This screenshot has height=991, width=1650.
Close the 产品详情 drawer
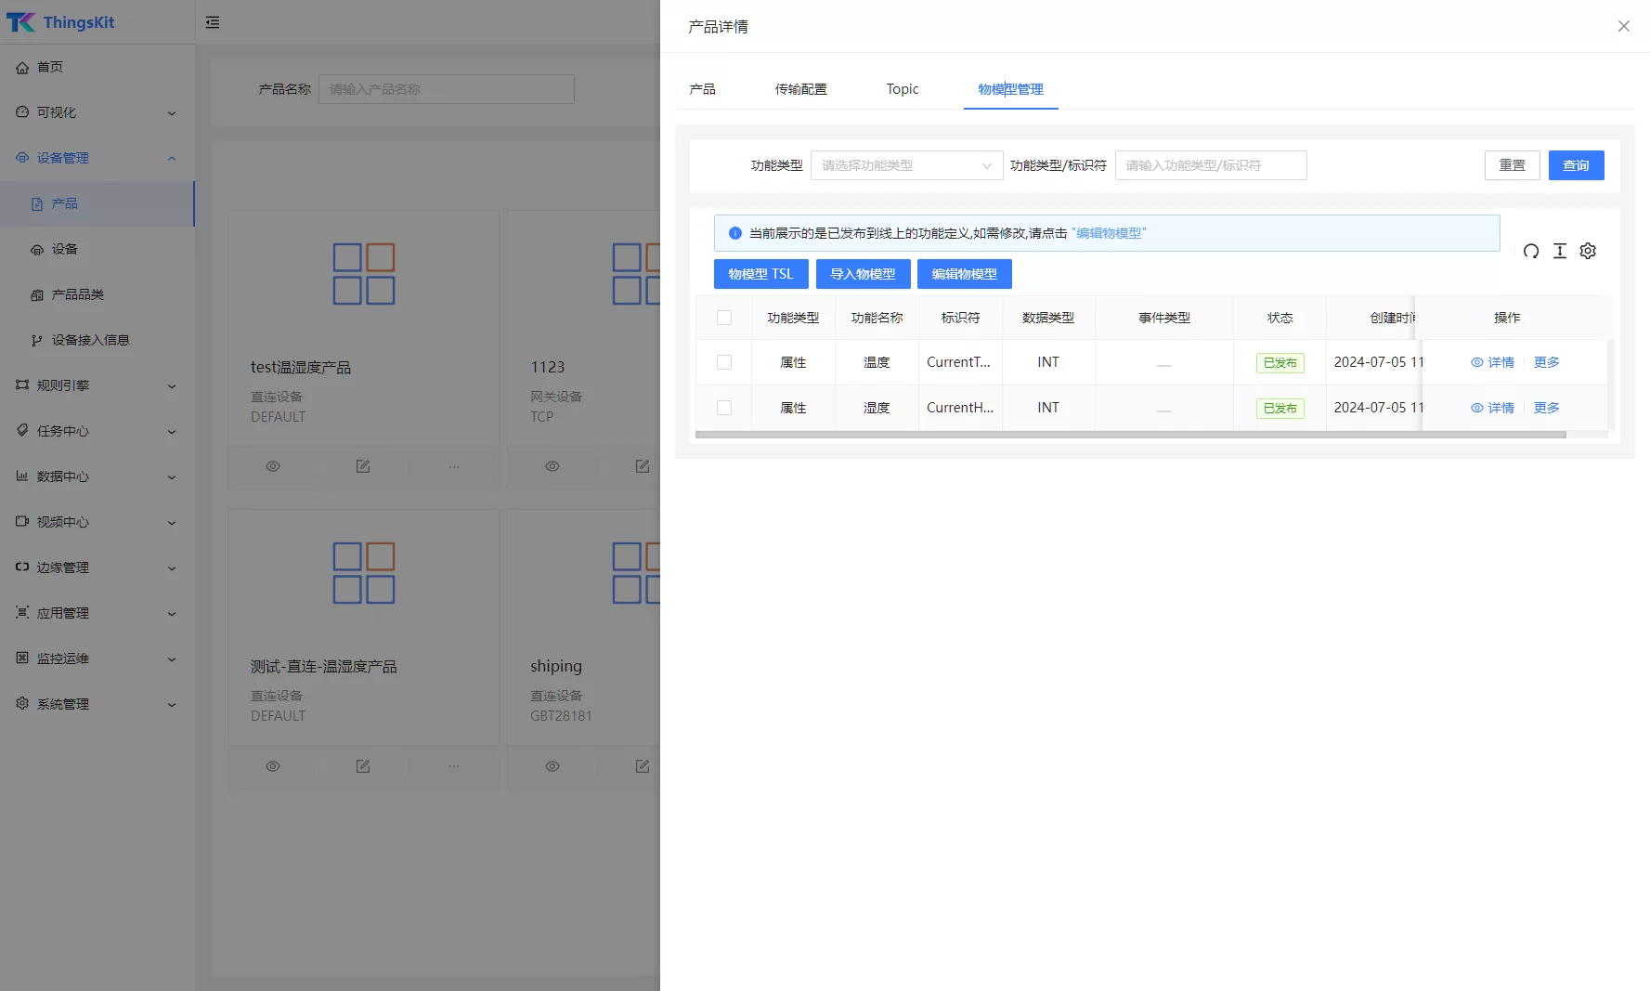[1623, 26]
